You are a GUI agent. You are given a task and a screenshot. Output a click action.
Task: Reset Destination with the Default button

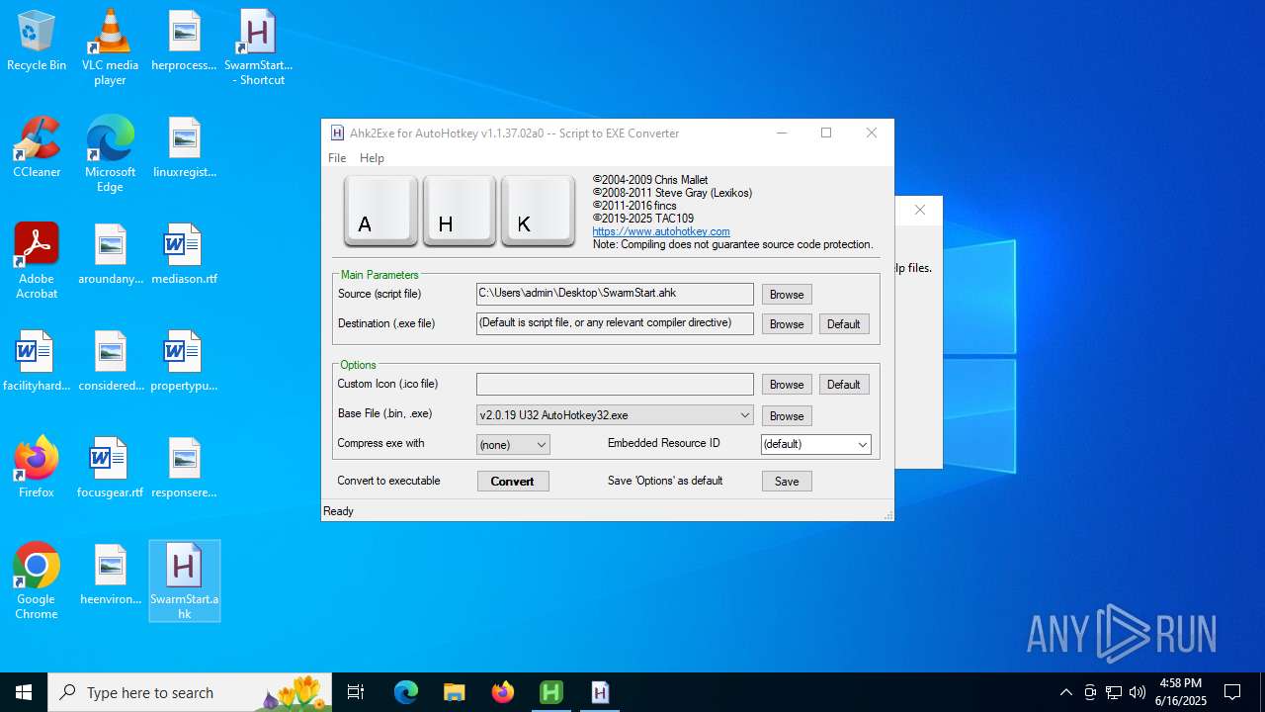pyautogui.click(x=843, y=324)
